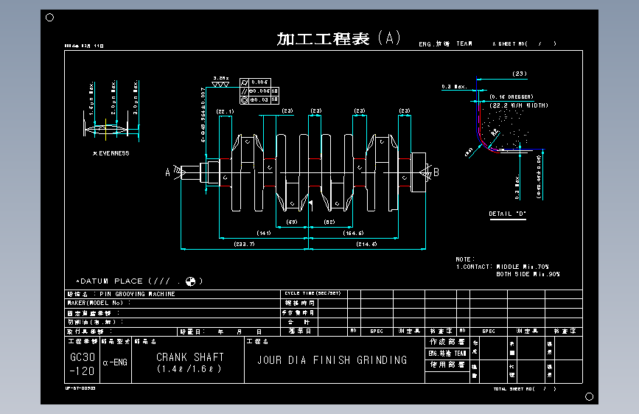Screen dimensions: 639x414
Task: Click the (22.2 W/H WIDTH) annotation
Action: click(518, 105)
